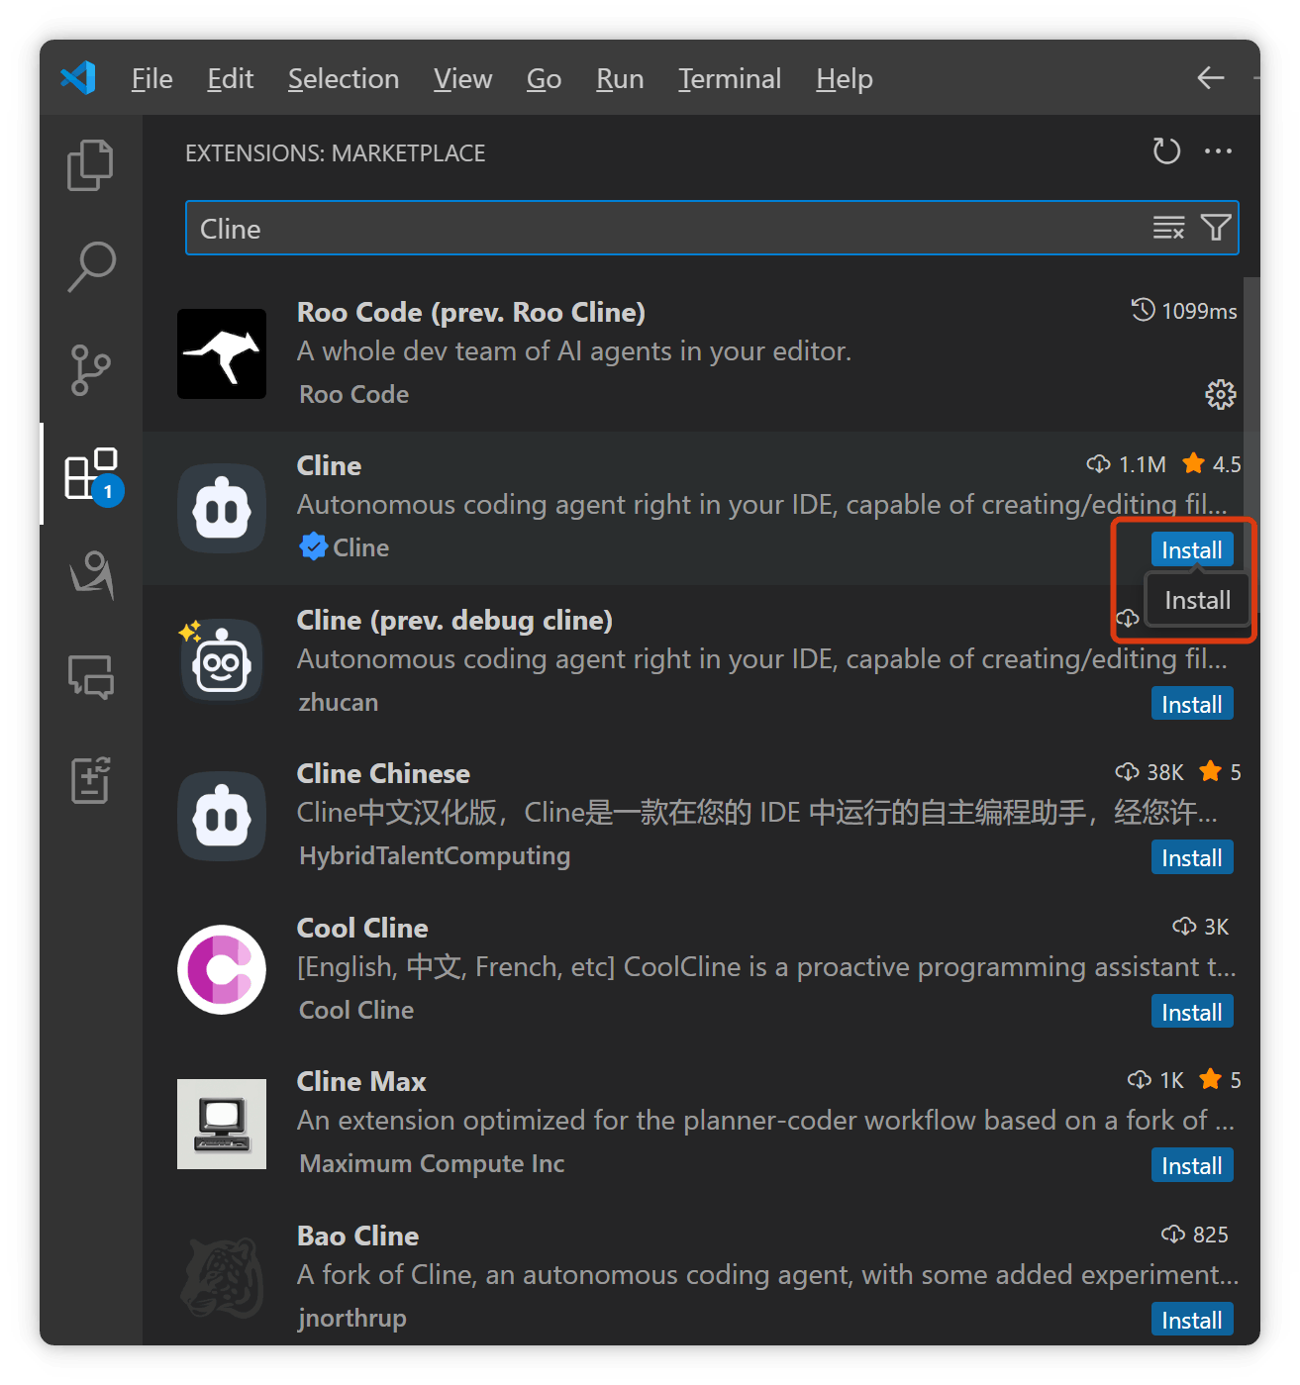Open the extension filter funnel
1300x1385 pixels.
coord(1216,228)
